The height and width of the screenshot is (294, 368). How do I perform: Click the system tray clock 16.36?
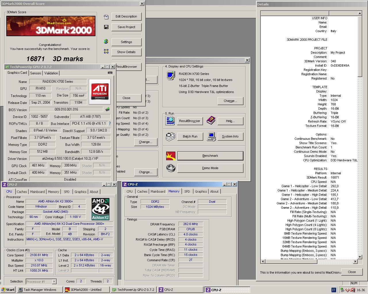click(x=361, y=290)
